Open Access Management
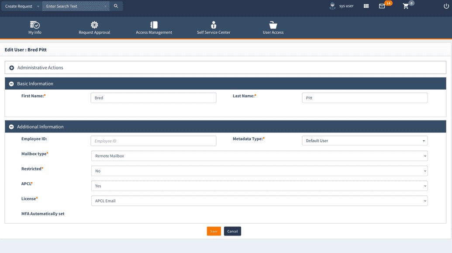The image size is (452, 253). (154, 28)
